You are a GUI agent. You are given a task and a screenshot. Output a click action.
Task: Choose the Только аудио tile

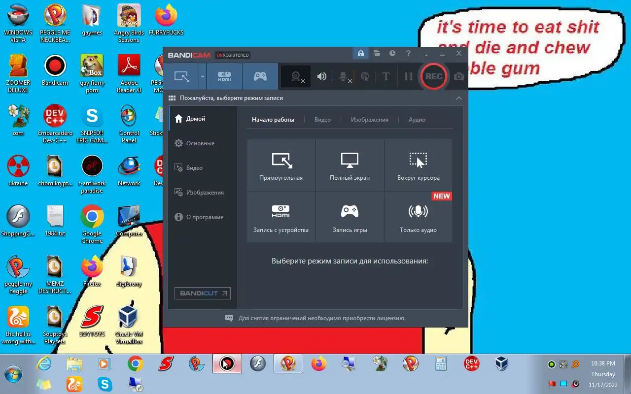point(419,217)
